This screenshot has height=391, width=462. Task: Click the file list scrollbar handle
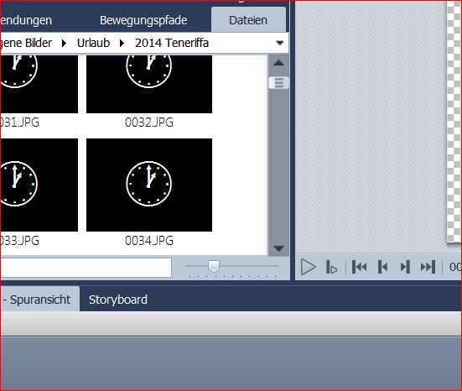point(278,83)
